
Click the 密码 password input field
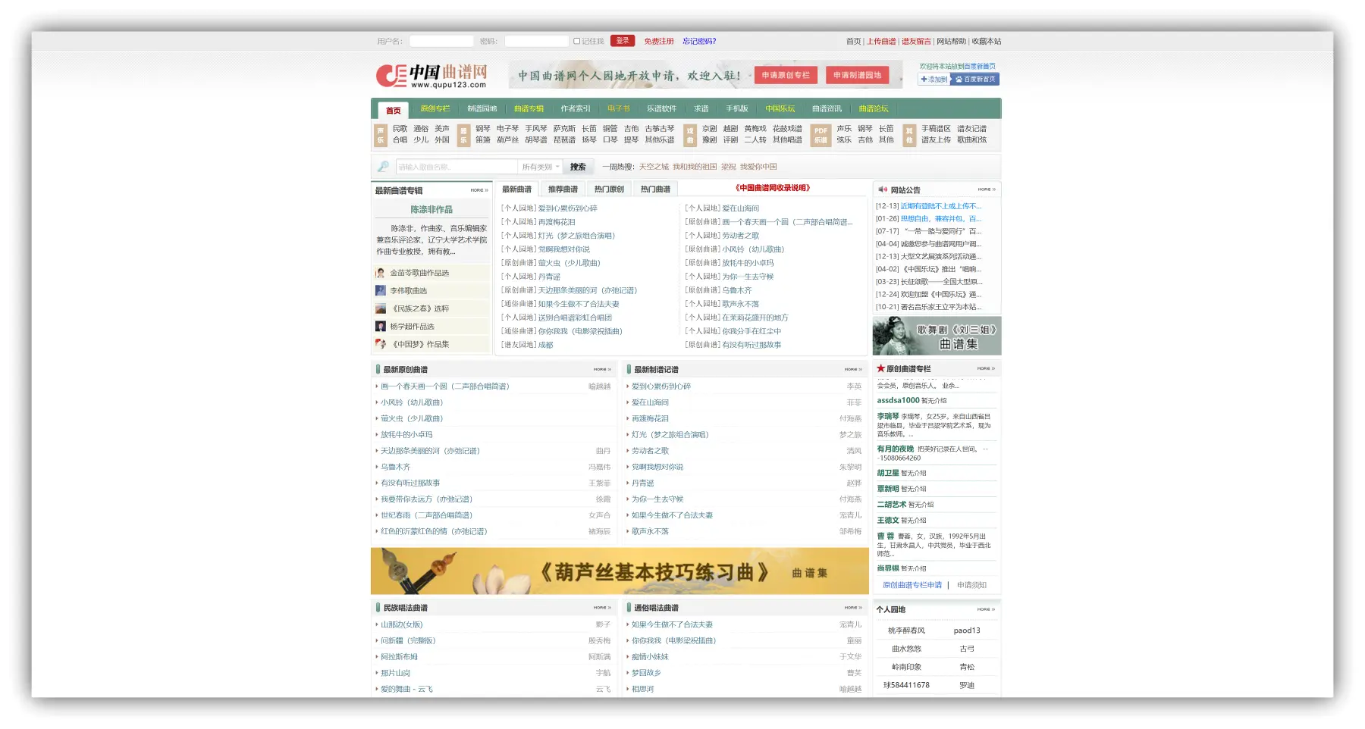tap(537, 42)
